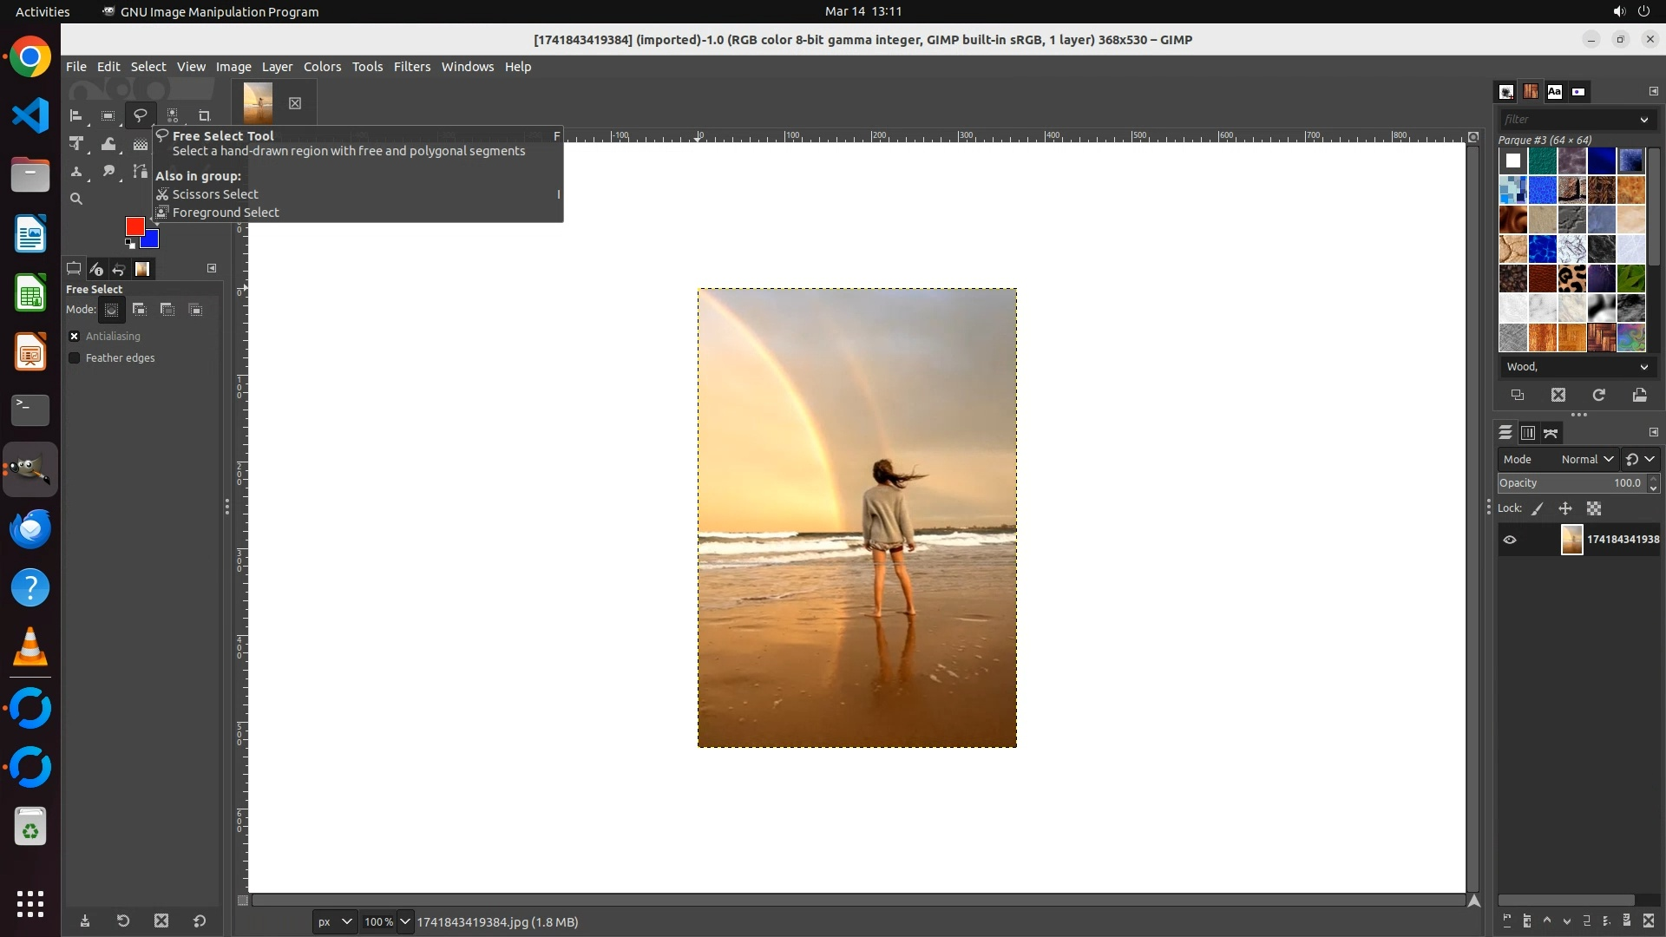
Task: Select the Crop tool in toolbox
Action: (x=204, y=115)
